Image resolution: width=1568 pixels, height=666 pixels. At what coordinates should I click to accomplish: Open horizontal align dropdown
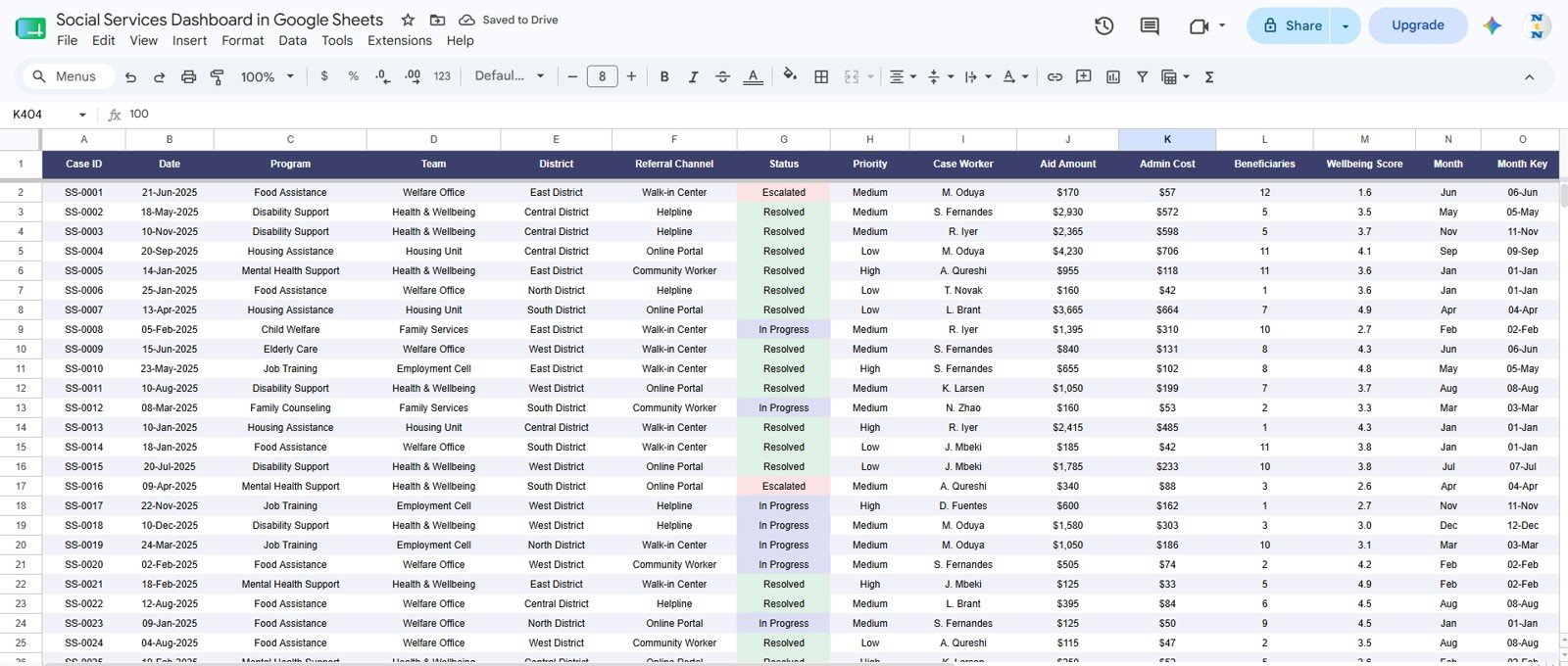pyautogui.click(x=902, y=76)
